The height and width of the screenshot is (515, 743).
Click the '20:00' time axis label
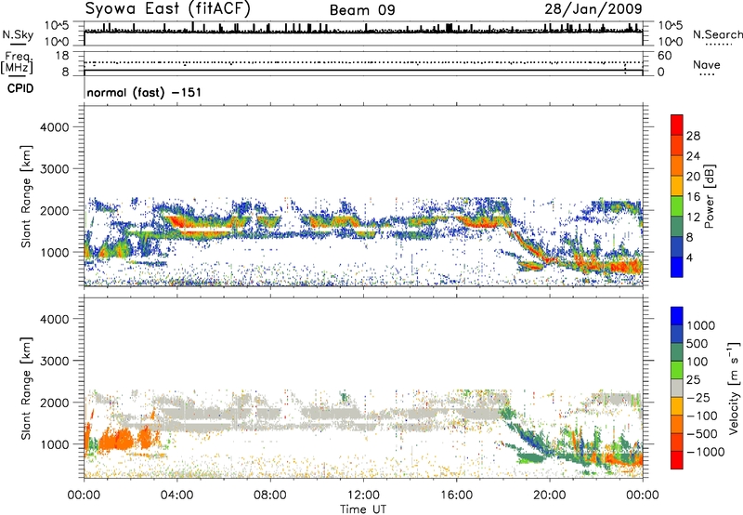click(549, 495)
